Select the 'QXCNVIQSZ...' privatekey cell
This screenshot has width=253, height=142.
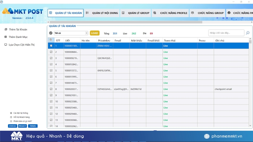[105, 58]
